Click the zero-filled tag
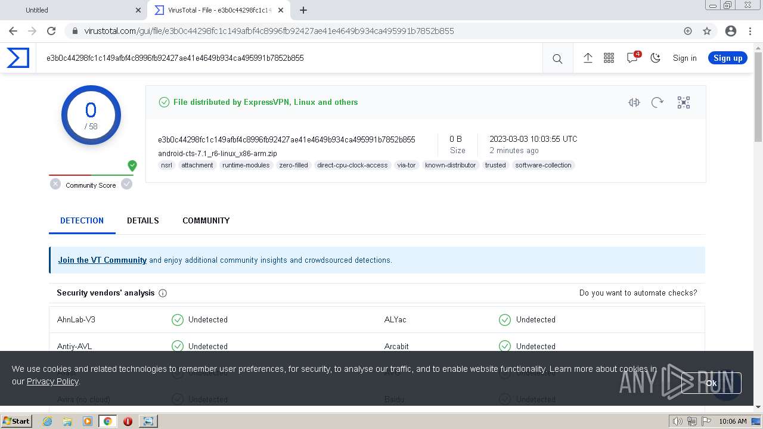The height and width of the screenshot is (429, 763). 294,165
